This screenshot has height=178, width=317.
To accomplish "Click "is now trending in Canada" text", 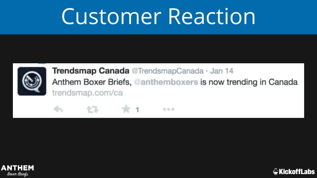I will [x=249, y=82].
